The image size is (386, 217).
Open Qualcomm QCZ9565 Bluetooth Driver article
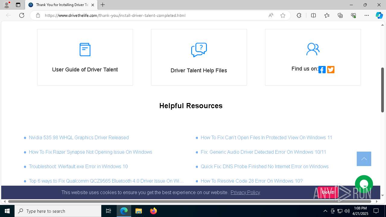pos(106,181)
